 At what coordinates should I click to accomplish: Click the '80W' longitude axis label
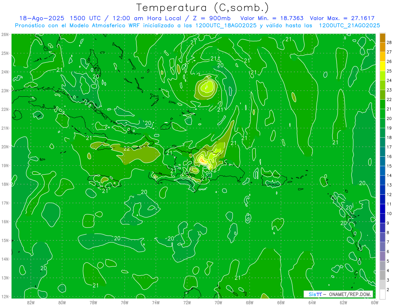point(62,302)
